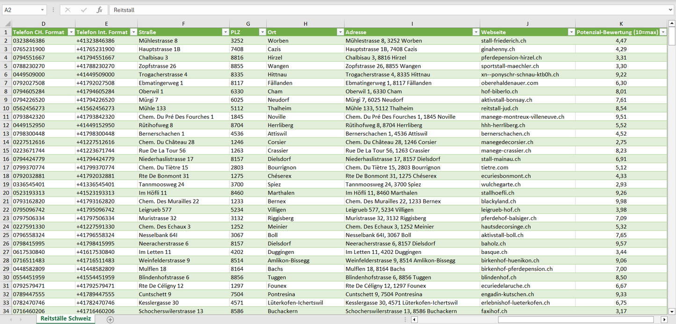Select column header K
The width and height of the screenshot is (676, 324).
pos(621,23)
